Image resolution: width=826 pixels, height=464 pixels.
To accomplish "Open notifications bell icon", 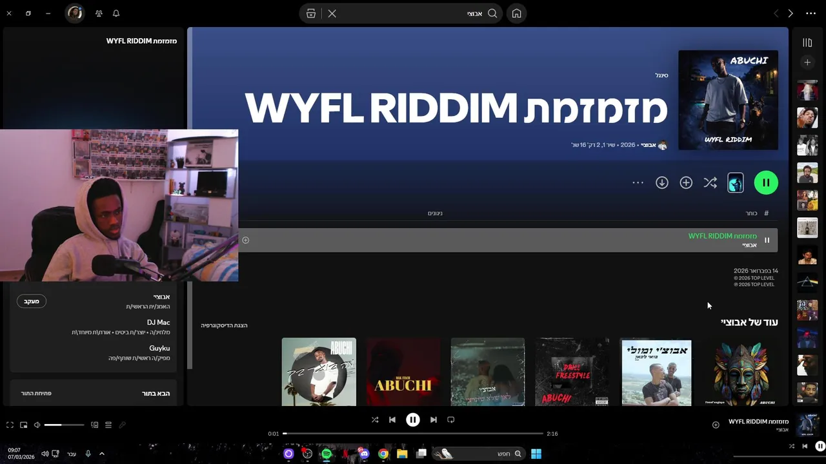I will coord(116,14).
